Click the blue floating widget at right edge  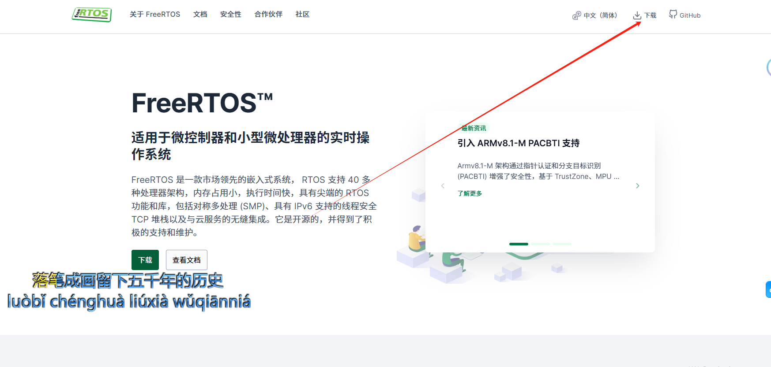point(768,289)
